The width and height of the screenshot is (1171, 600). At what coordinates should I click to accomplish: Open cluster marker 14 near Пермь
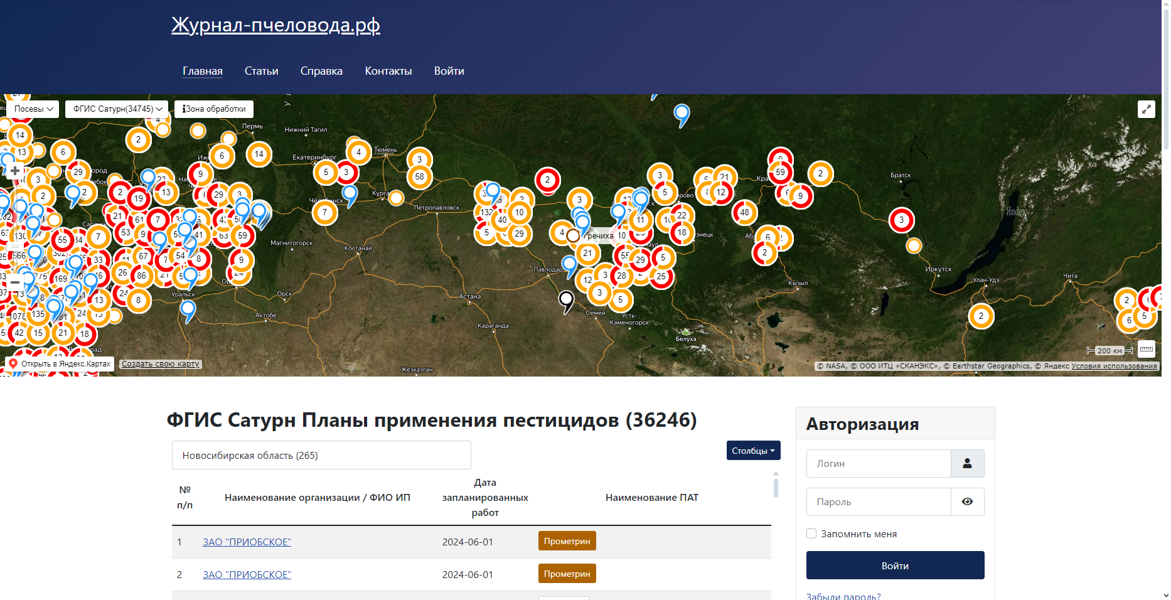pos(259,154)
